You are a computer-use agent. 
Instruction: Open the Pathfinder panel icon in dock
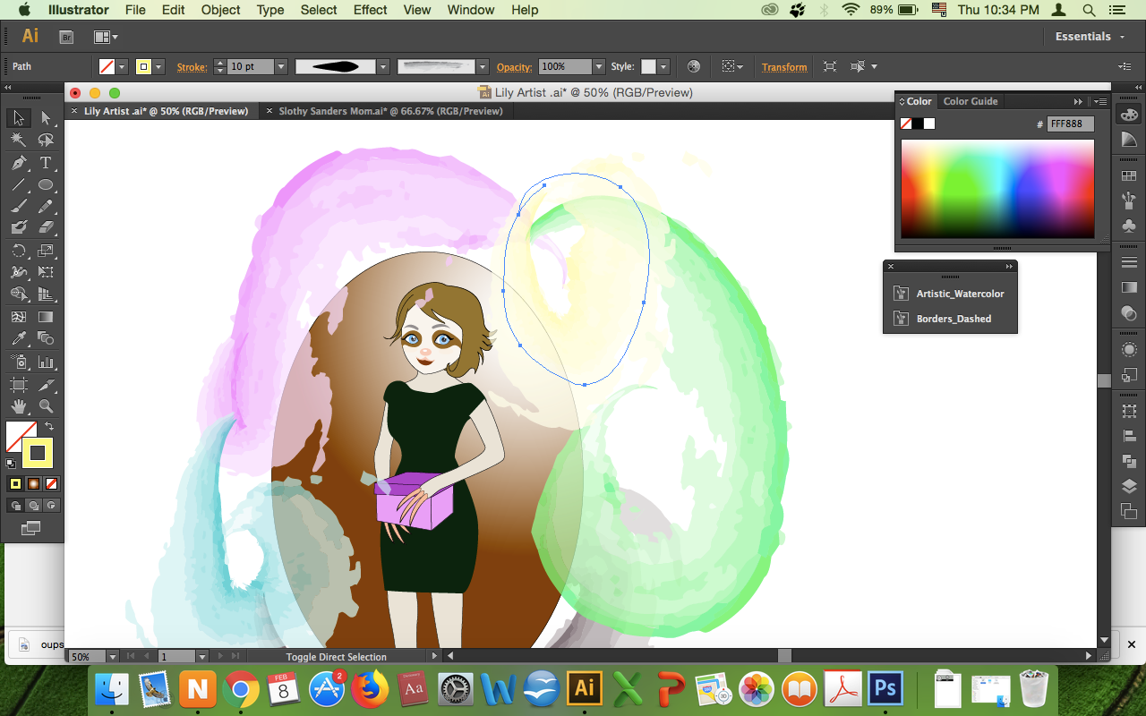(x=1129, y=461)
